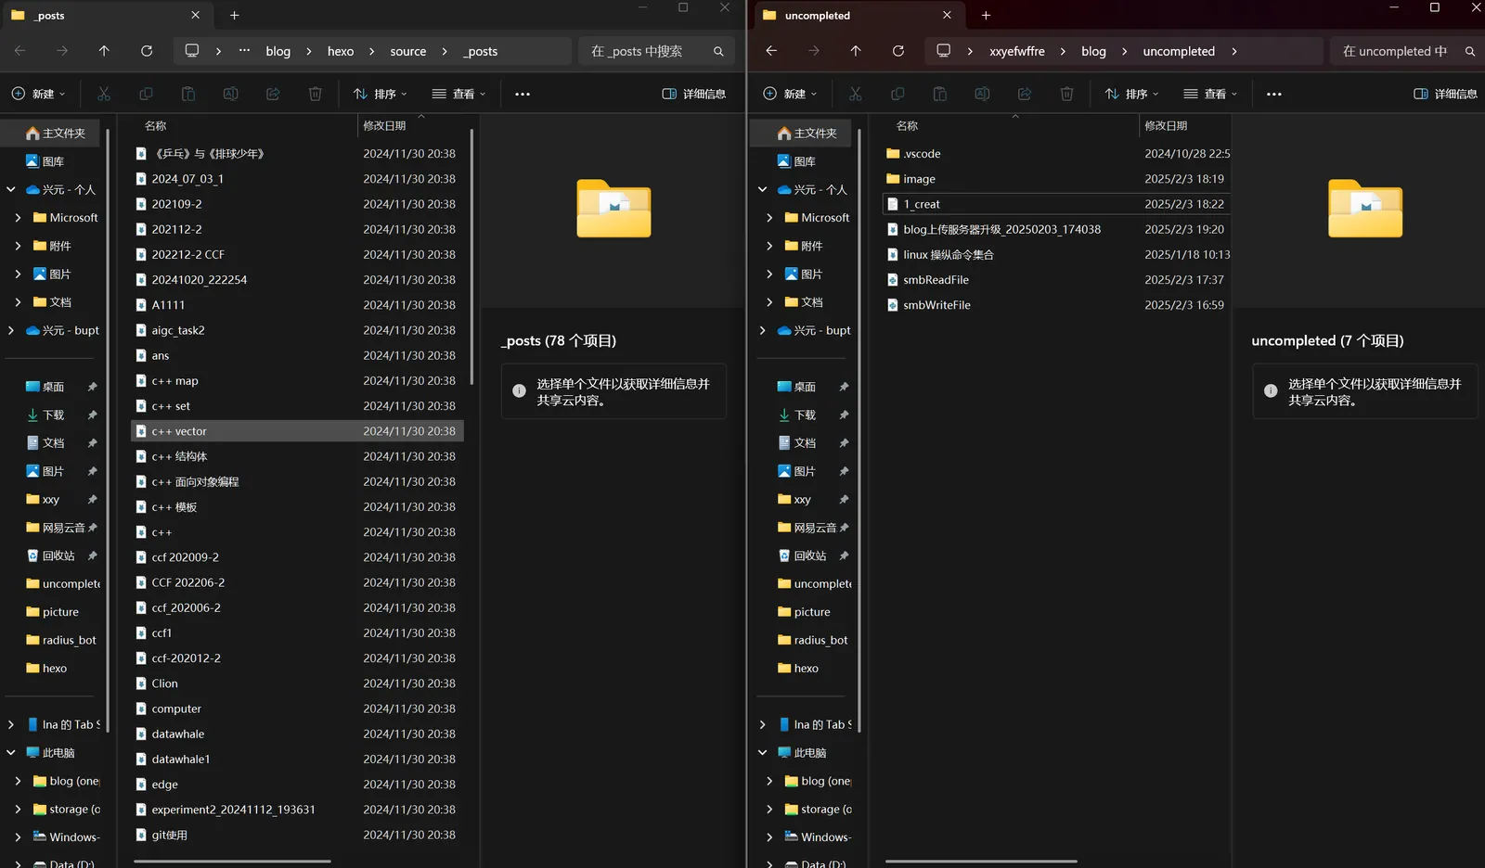Click the refresh icon in the _posts window
This screenshot has width=1485, height=868.
click(147, 51)
